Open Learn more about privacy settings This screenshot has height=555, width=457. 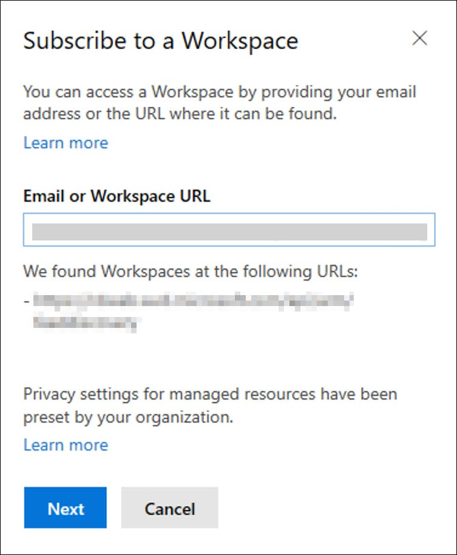pos(66,444)
